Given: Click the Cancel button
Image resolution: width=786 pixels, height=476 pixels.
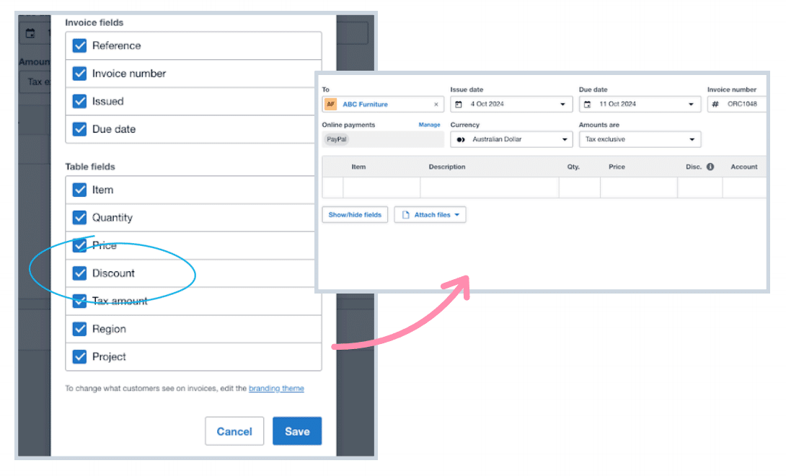Looking at the screenshot, I should (x=234, y=431).
